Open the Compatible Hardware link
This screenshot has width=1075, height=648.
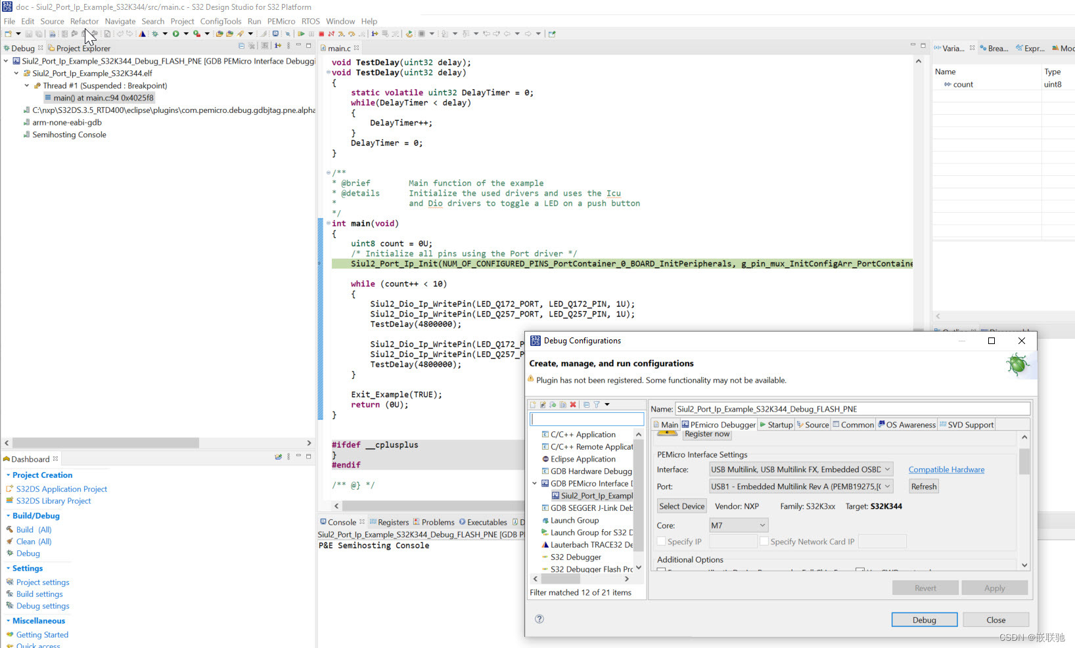946,469
